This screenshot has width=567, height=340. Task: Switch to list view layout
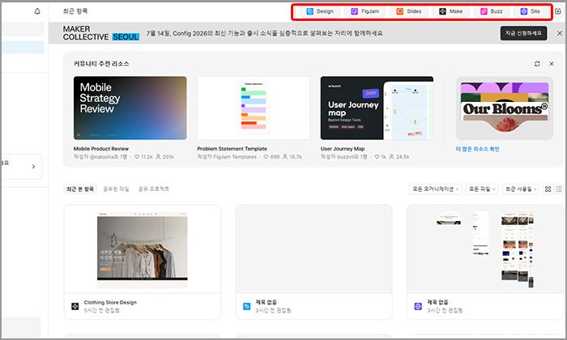click(559, 189)
